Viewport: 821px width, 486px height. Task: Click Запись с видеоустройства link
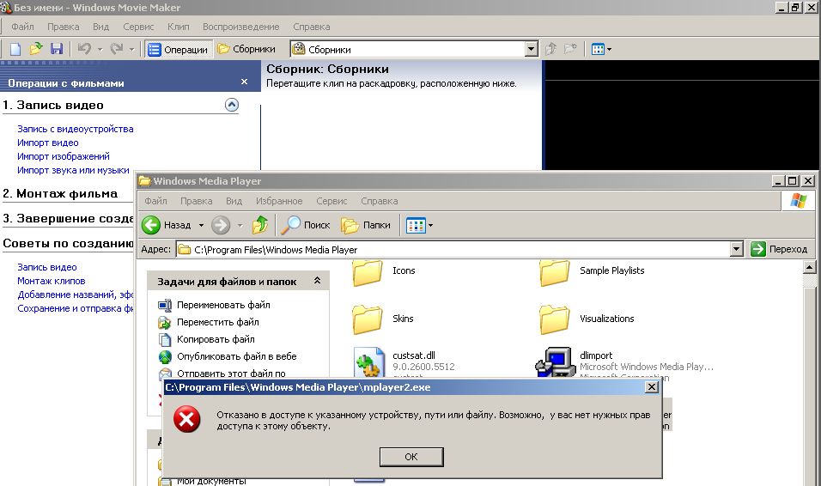[76, 129]
